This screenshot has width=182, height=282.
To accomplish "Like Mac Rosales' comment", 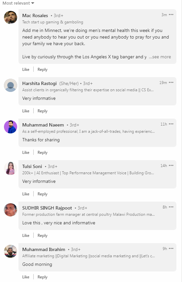I will pyautogui.click(x=26, y=70).
